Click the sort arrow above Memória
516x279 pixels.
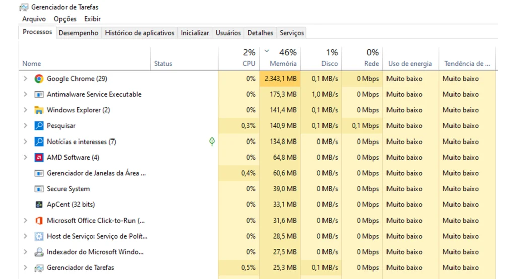pyautogui.click(x=267, y=51)
